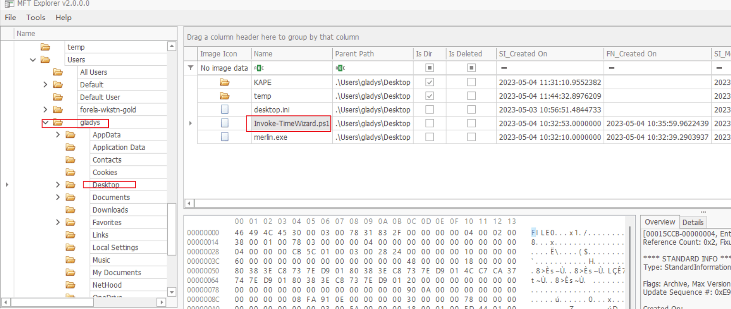
Task: Click the filter funnel icon in filter row
Action: point(191,68)
